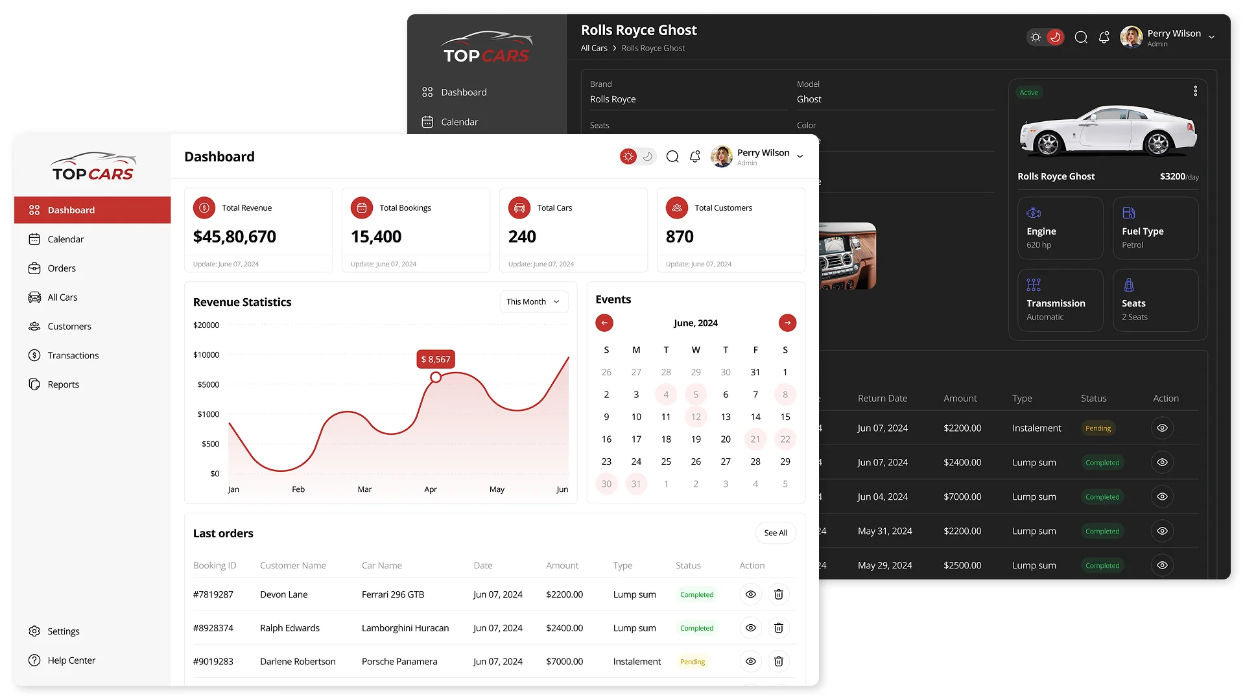Click the light window search icon
This screenshot has width=1245, height=700.
[x=672, y=157]
